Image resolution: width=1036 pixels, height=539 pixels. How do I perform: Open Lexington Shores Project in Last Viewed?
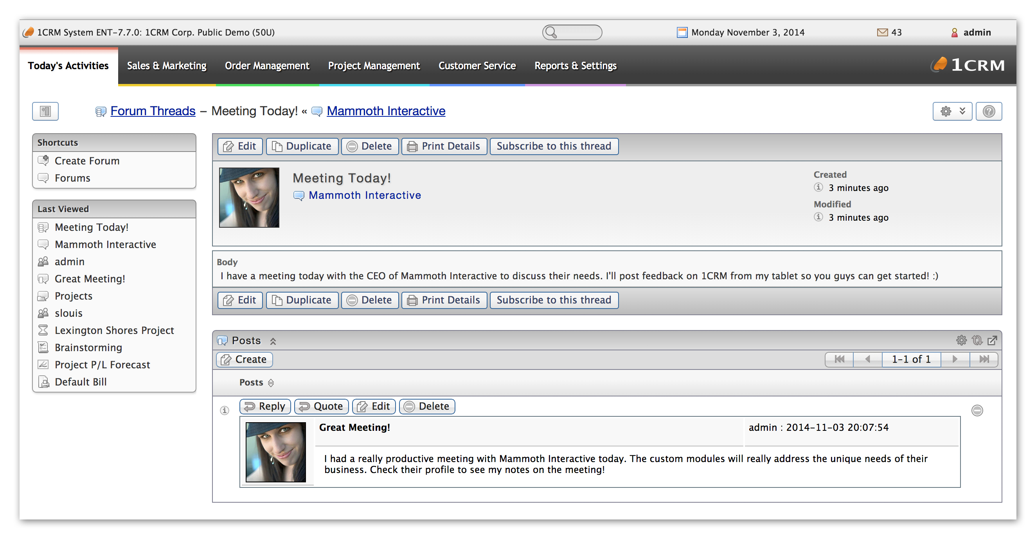click(x=114, y=330)
